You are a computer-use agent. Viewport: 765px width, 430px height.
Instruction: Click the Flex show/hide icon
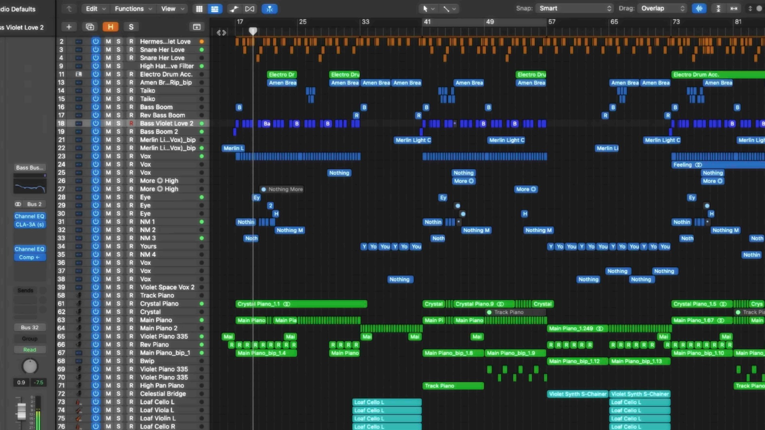pyautogui.click(x=250, y=9)
